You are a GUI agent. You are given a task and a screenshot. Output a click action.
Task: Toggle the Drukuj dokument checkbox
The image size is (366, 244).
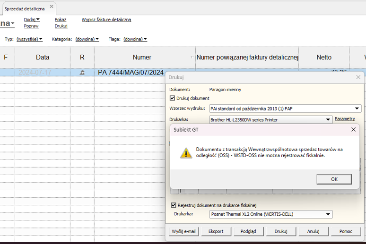coord(172,98)
